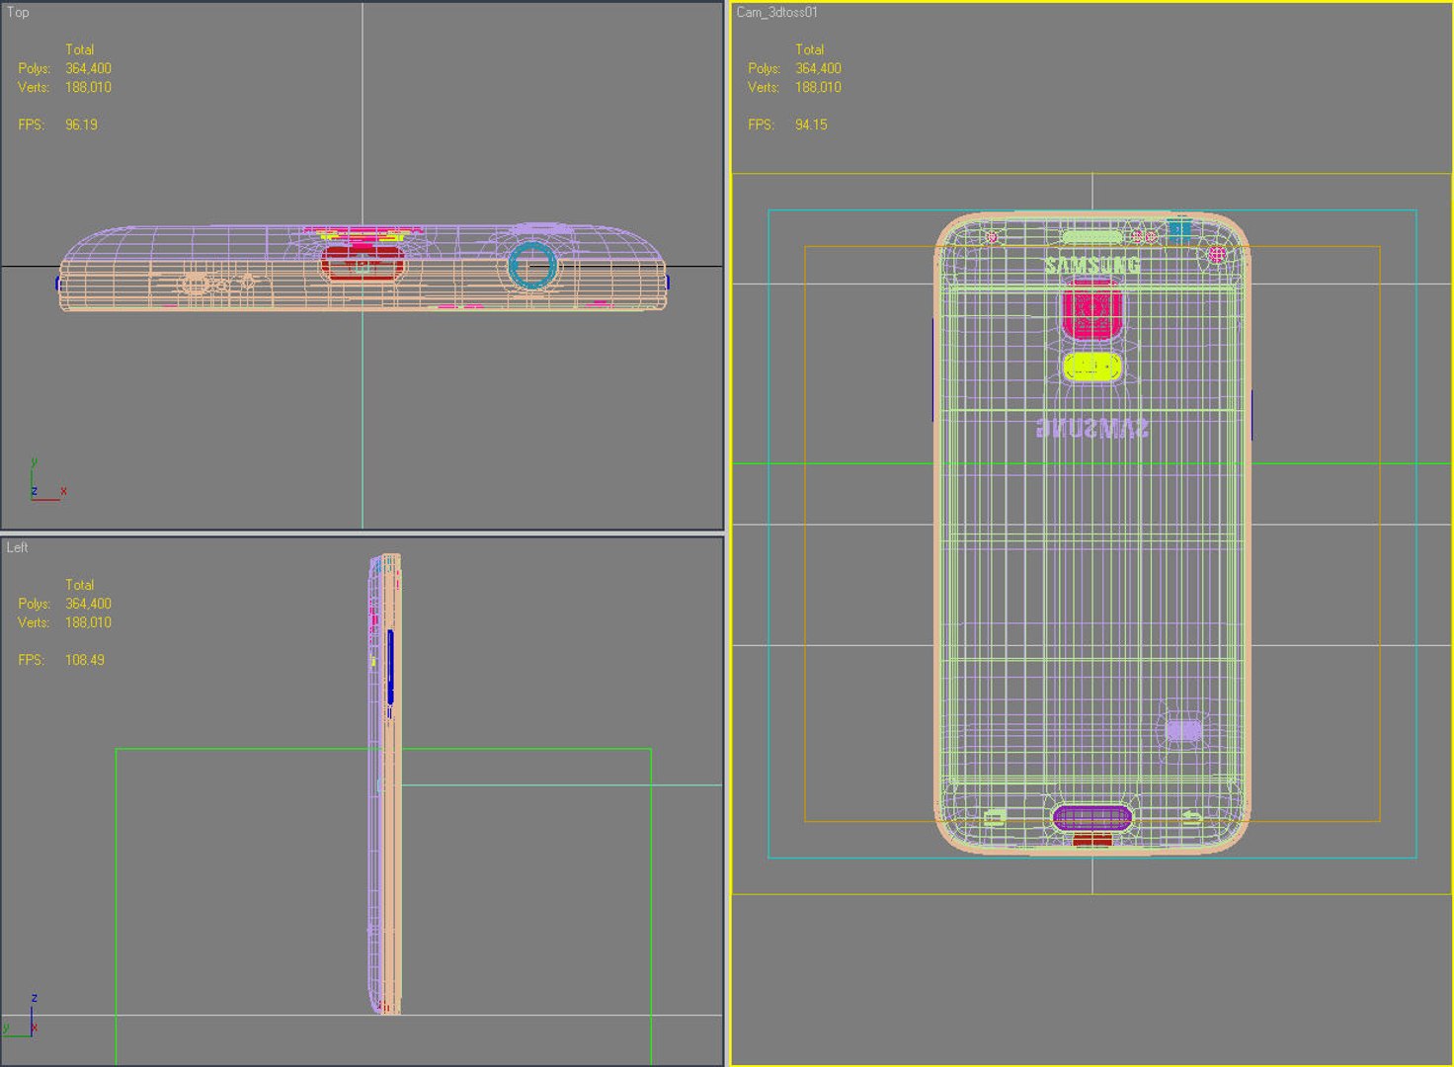Select the red USB port in Top viewport
1454x1067 pixels.
[363, 265]
